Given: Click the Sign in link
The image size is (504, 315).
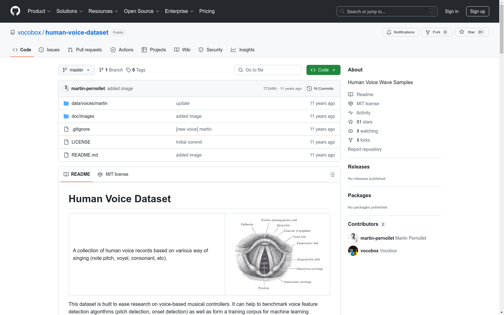Looking at the screenshot, I should point(452,11).
